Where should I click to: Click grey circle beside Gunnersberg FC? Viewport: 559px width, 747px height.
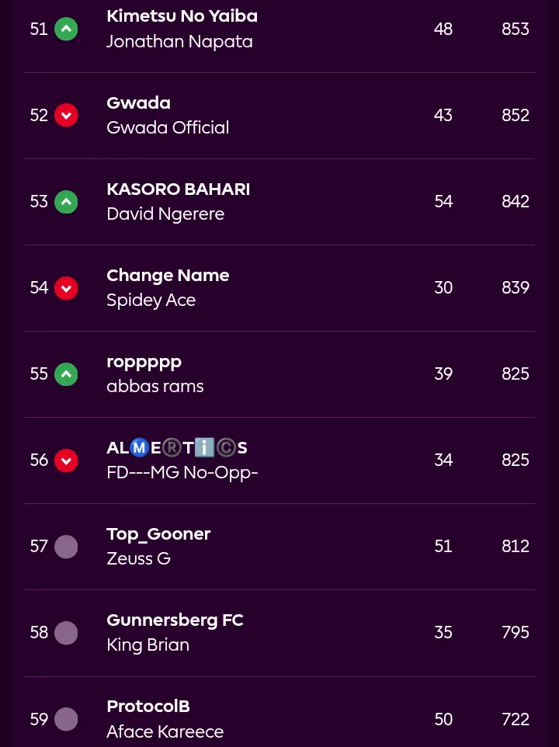(66, 633)
